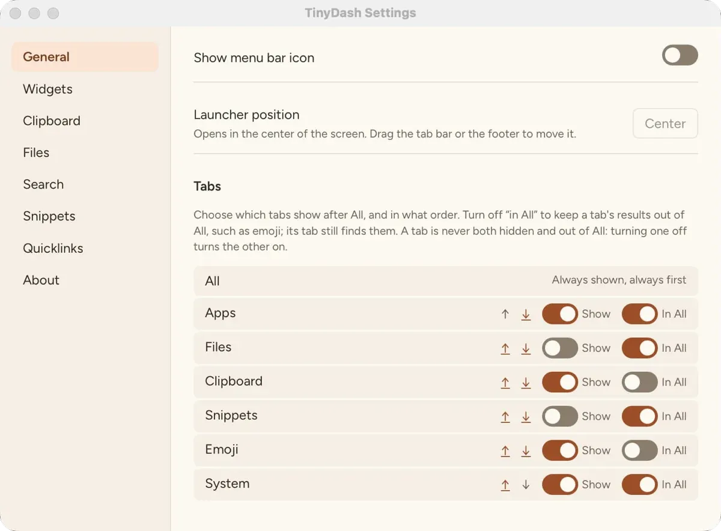This screenshot has height=531, width=721.
Task: Disable In All for Files tab
Action: click(639, 348)
